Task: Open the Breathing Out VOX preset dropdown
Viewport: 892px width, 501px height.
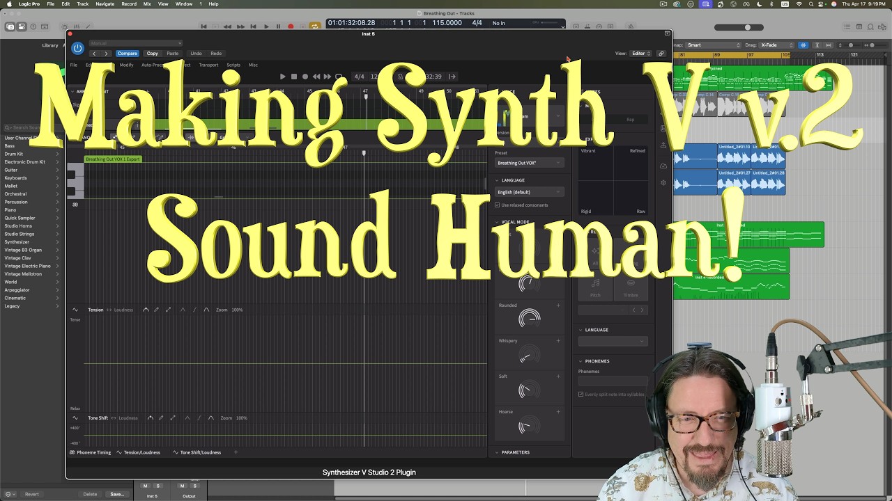Action: click(528, 163)
